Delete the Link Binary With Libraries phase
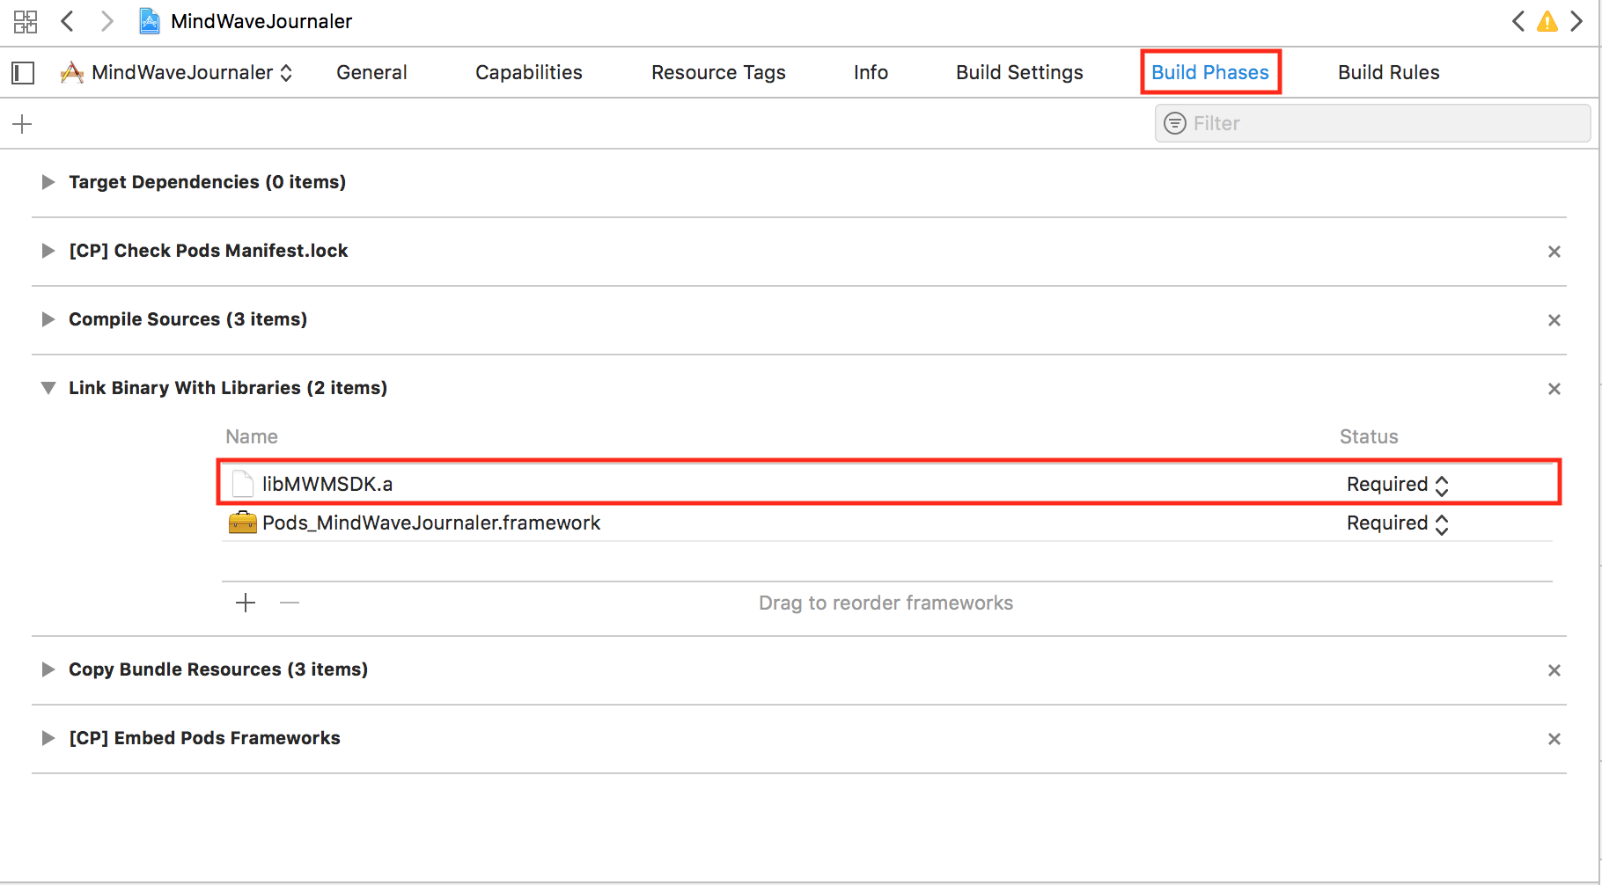1602x885 pixels. tap(1554, 389)
